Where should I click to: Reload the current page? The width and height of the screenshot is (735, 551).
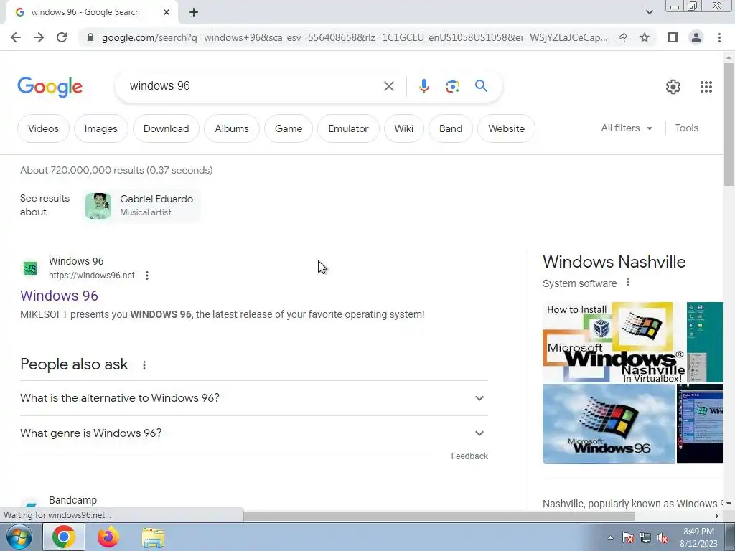[x=62, y=37]
